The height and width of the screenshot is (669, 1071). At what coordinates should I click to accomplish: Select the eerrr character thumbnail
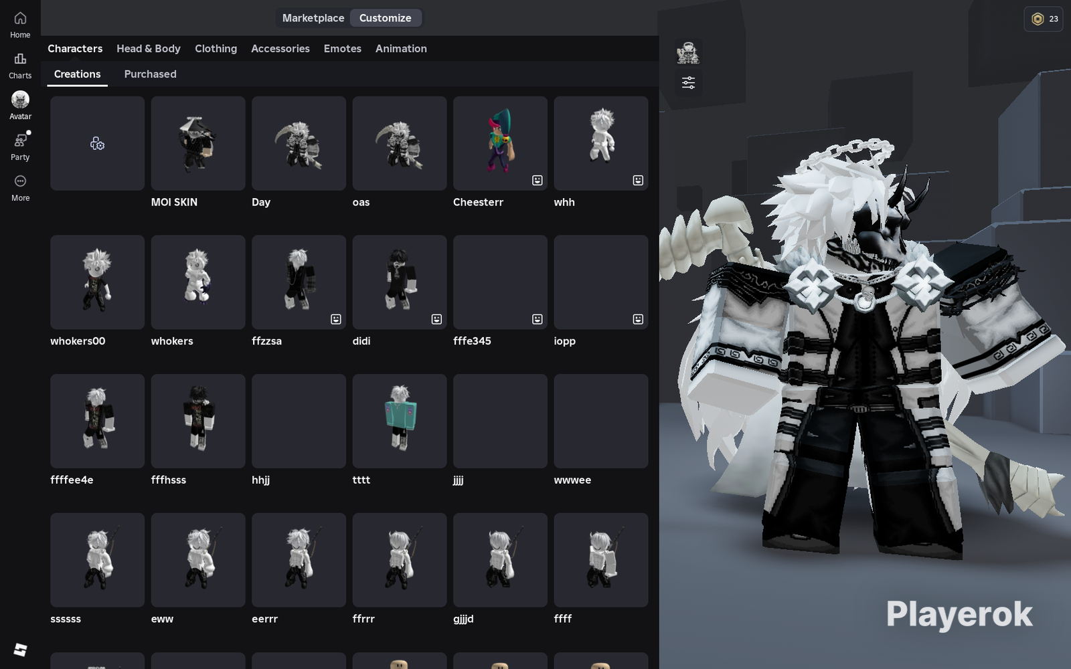click(x=299, y=560)
